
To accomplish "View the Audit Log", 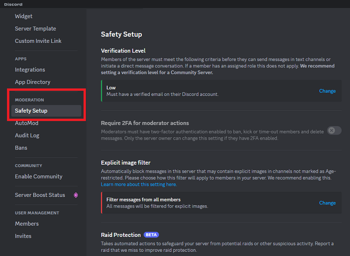I will 27,135.
